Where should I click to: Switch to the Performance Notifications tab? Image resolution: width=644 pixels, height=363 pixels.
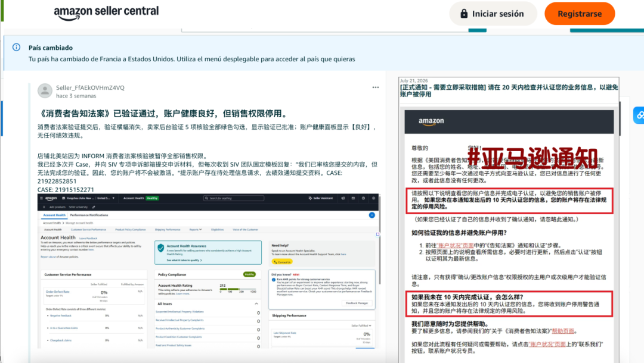[89, 215]
